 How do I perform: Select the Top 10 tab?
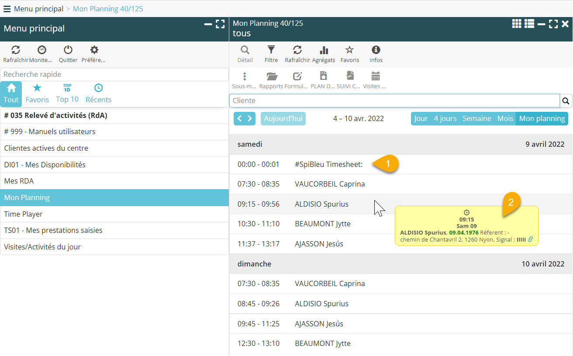point(67,94)
